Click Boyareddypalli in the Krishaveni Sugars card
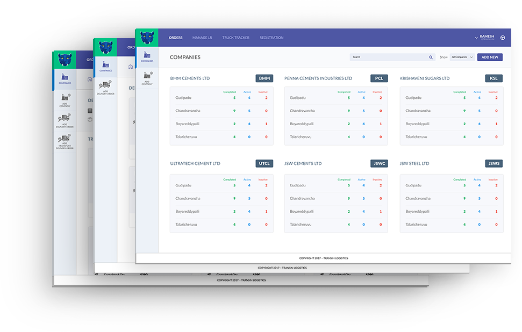Screen dimensions: 522x332 pyautogui.click(x=417, y=124)
